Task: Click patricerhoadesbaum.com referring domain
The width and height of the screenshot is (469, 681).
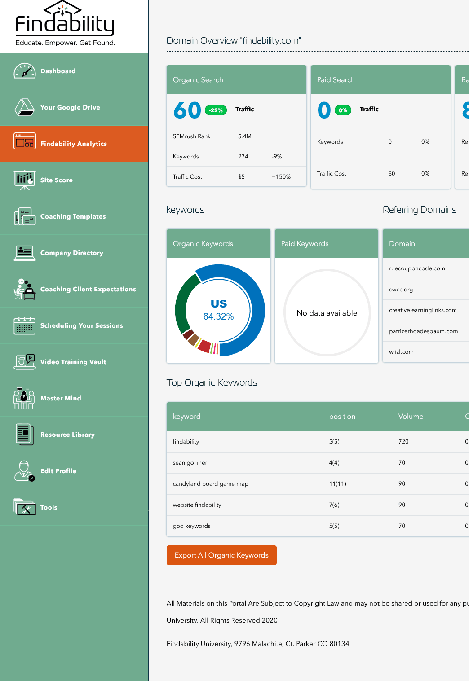Action: click(x=423, y=331)
